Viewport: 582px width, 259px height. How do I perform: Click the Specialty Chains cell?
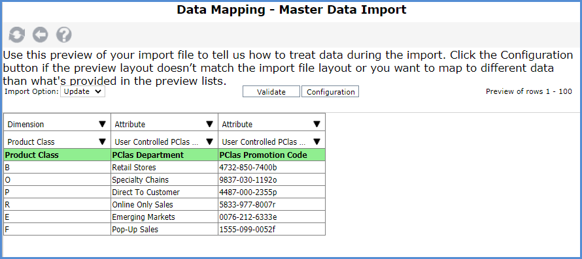click(x=164, y=179)
